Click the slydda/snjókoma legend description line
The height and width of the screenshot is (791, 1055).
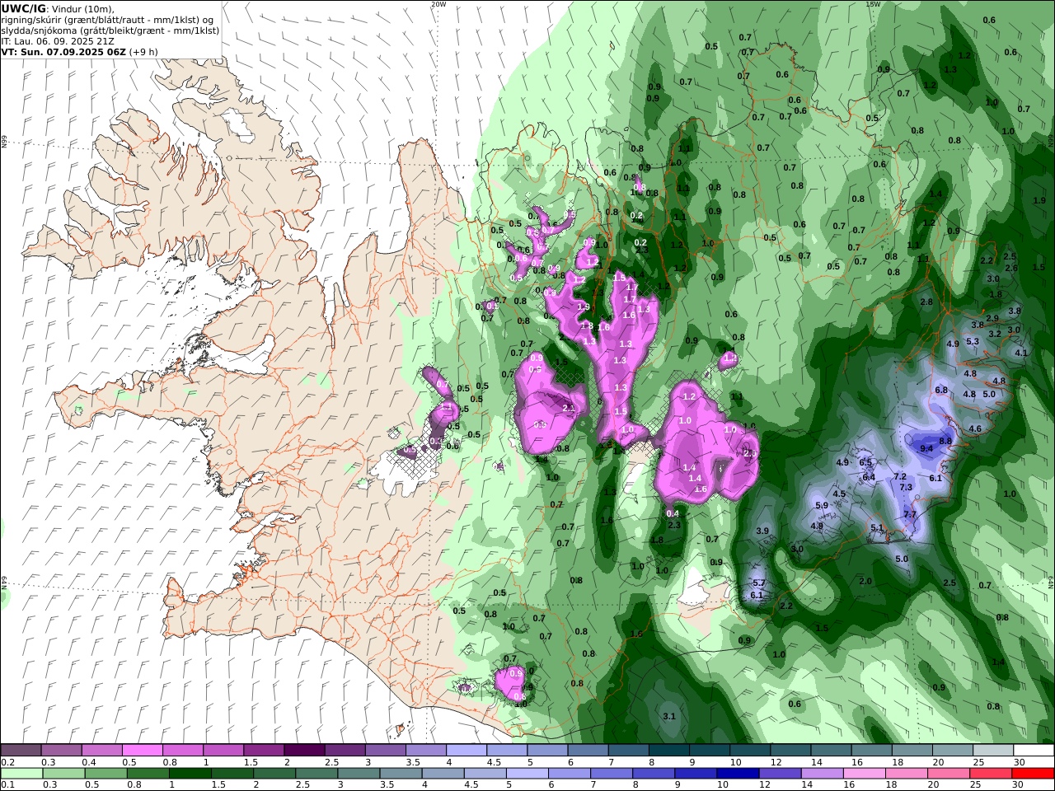click(110, 30)
